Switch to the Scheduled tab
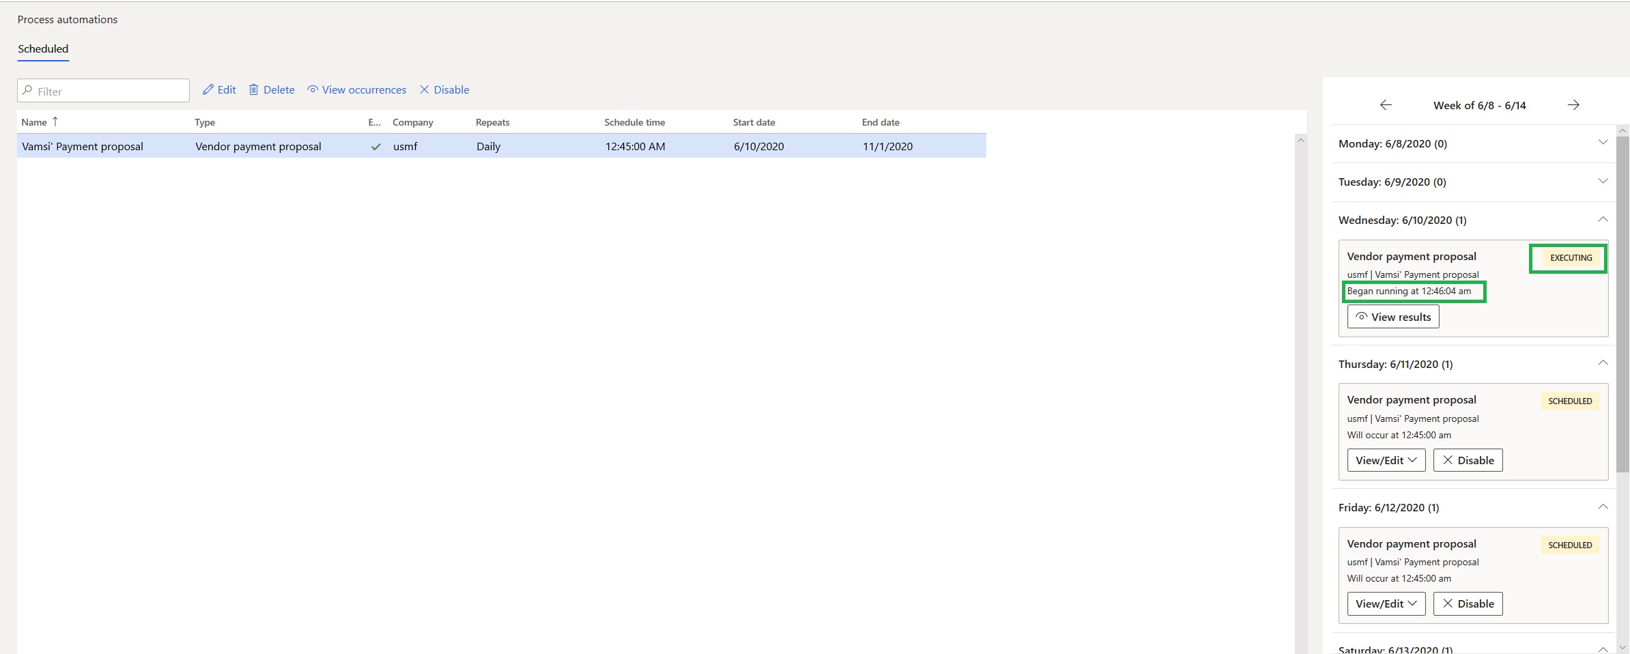 click(43, 49)
